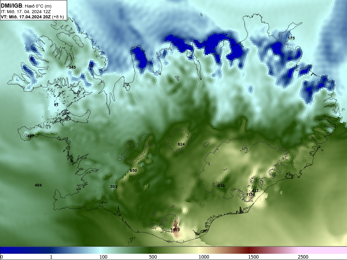Click the 'VT: Mið. 17.04.2024 20Z (+8 h)' line
The height and width of the screenshot is (260, 347).
pos(32,17)
